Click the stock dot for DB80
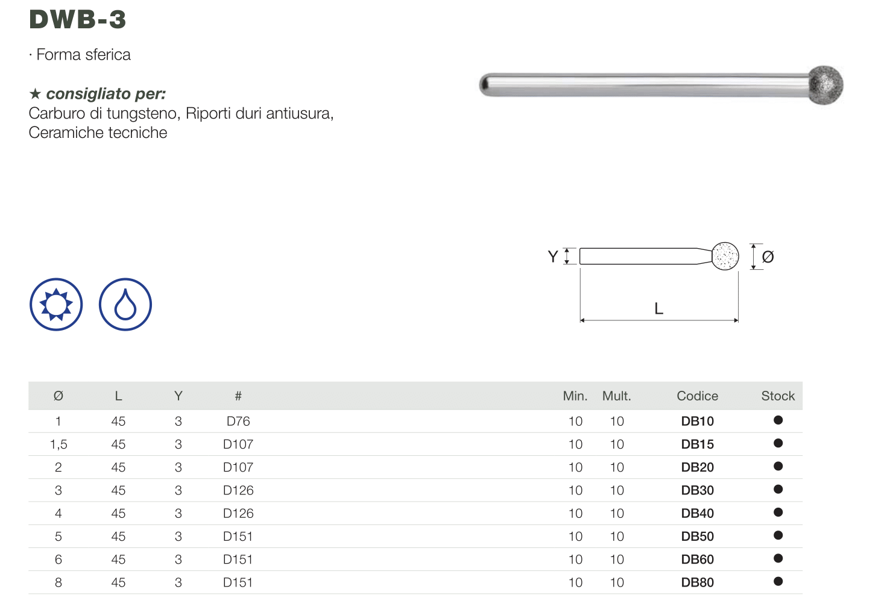 (778, 582)
